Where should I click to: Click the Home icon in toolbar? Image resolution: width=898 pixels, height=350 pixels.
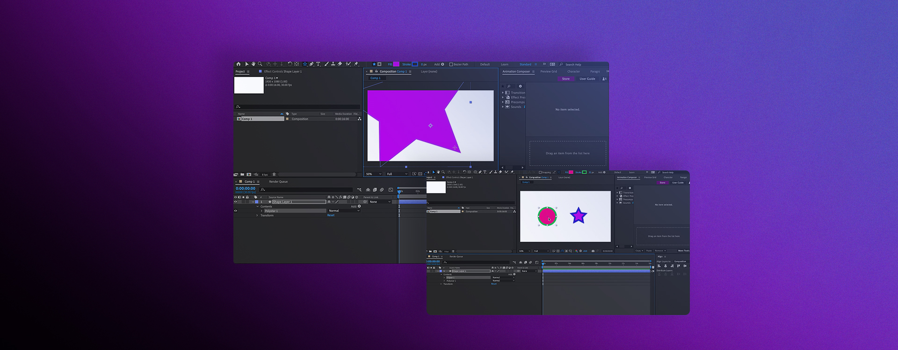click(239, 64)
